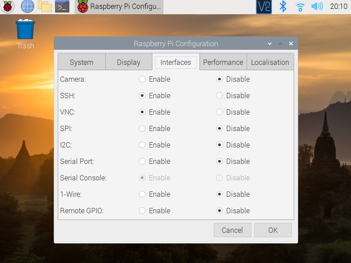The height and width of the screenshot is (263, 351).
Task: Select Disable for Camera
Action: [x=233, y=79]
